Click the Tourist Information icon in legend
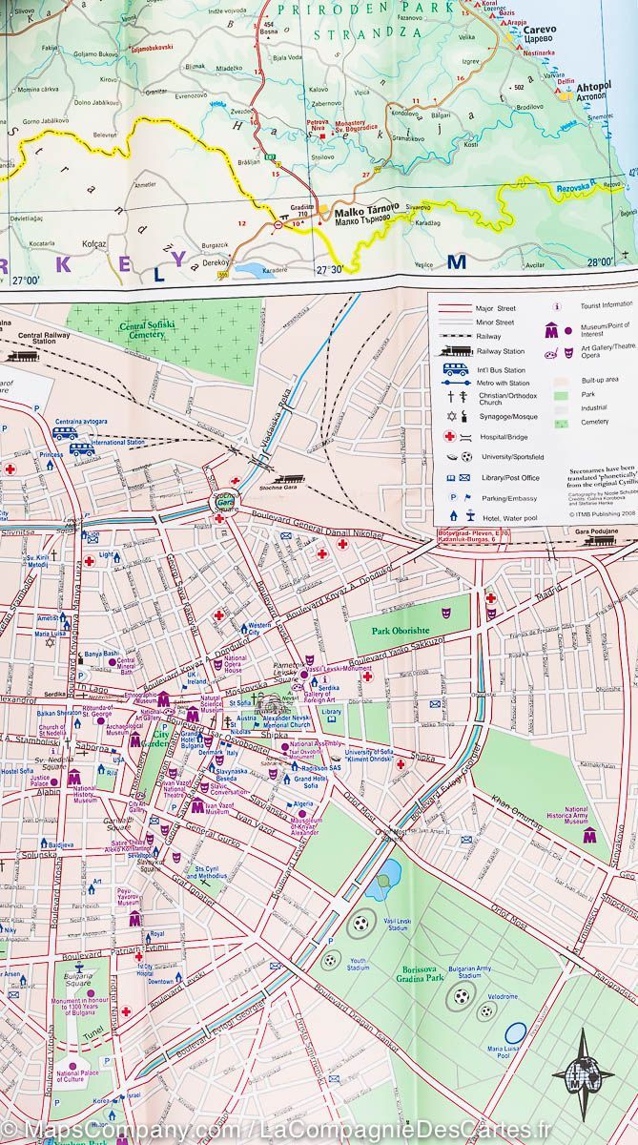Image resolution: width=638 pixels, height=1145 pixels. point(555,307)
